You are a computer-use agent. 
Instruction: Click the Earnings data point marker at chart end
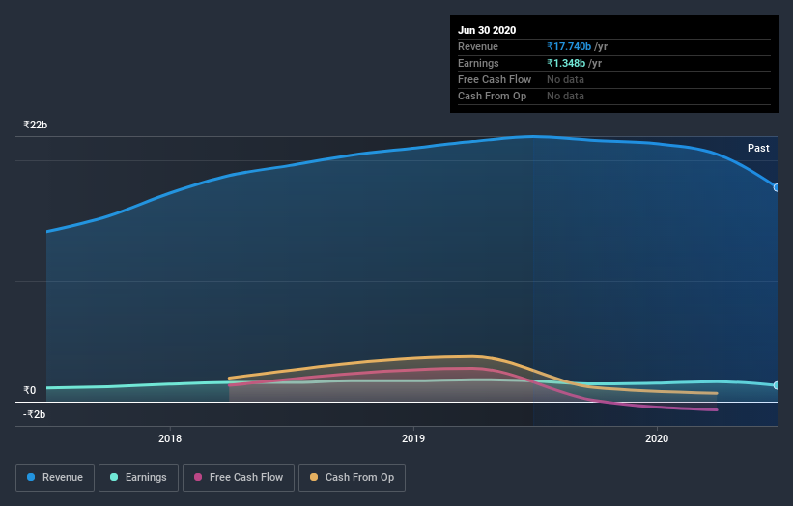click(777, 385)
